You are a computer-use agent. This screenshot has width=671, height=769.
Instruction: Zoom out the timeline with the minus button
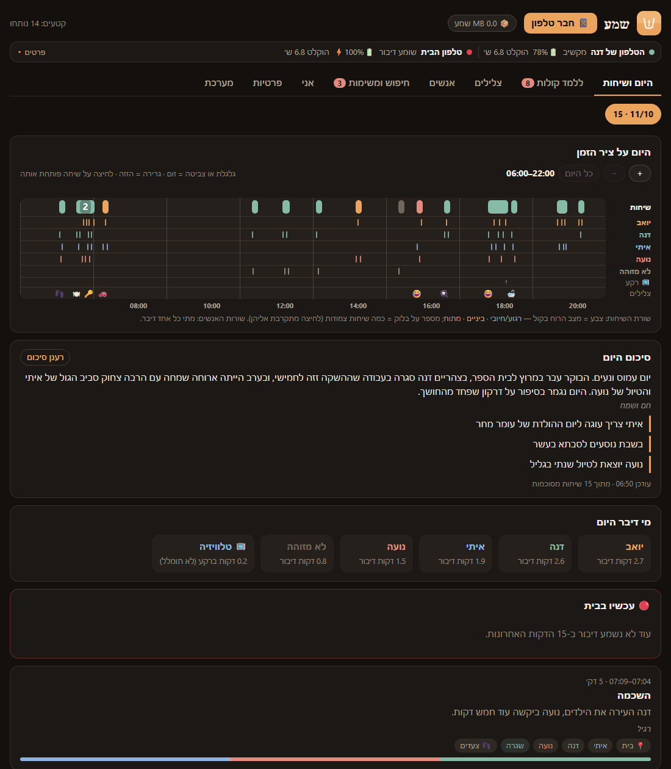[614, 173]
